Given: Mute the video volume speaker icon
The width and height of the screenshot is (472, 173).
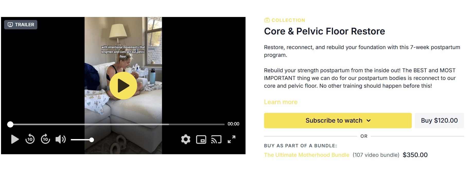Looking at the screenshot, I should pyautogui.click(x=60, y=139).
